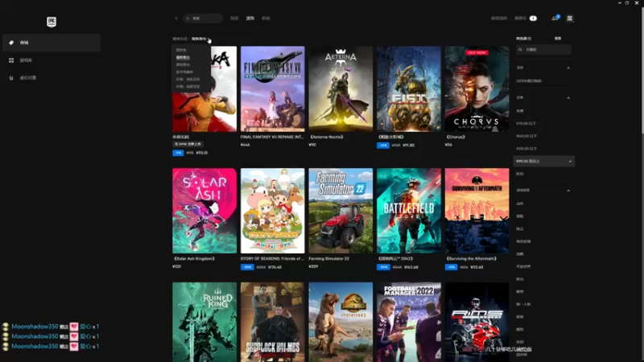
Task: Click discount badge under Story of Seasons
Action: click(x=247, y=267)
